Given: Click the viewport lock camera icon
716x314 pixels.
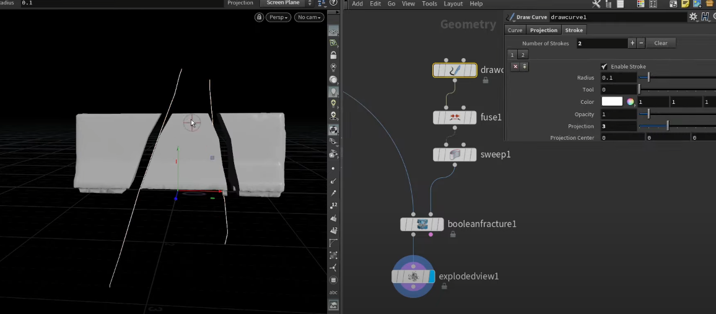Looking at the screenshot, I should coord(259,17).
